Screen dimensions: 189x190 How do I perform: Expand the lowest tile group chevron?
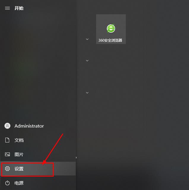87,93
